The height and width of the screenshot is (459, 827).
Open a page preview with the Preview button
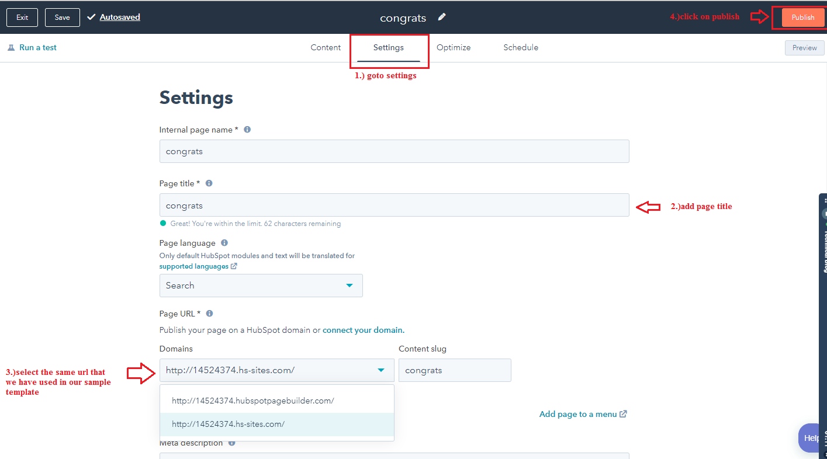click(x=804, y=47)
